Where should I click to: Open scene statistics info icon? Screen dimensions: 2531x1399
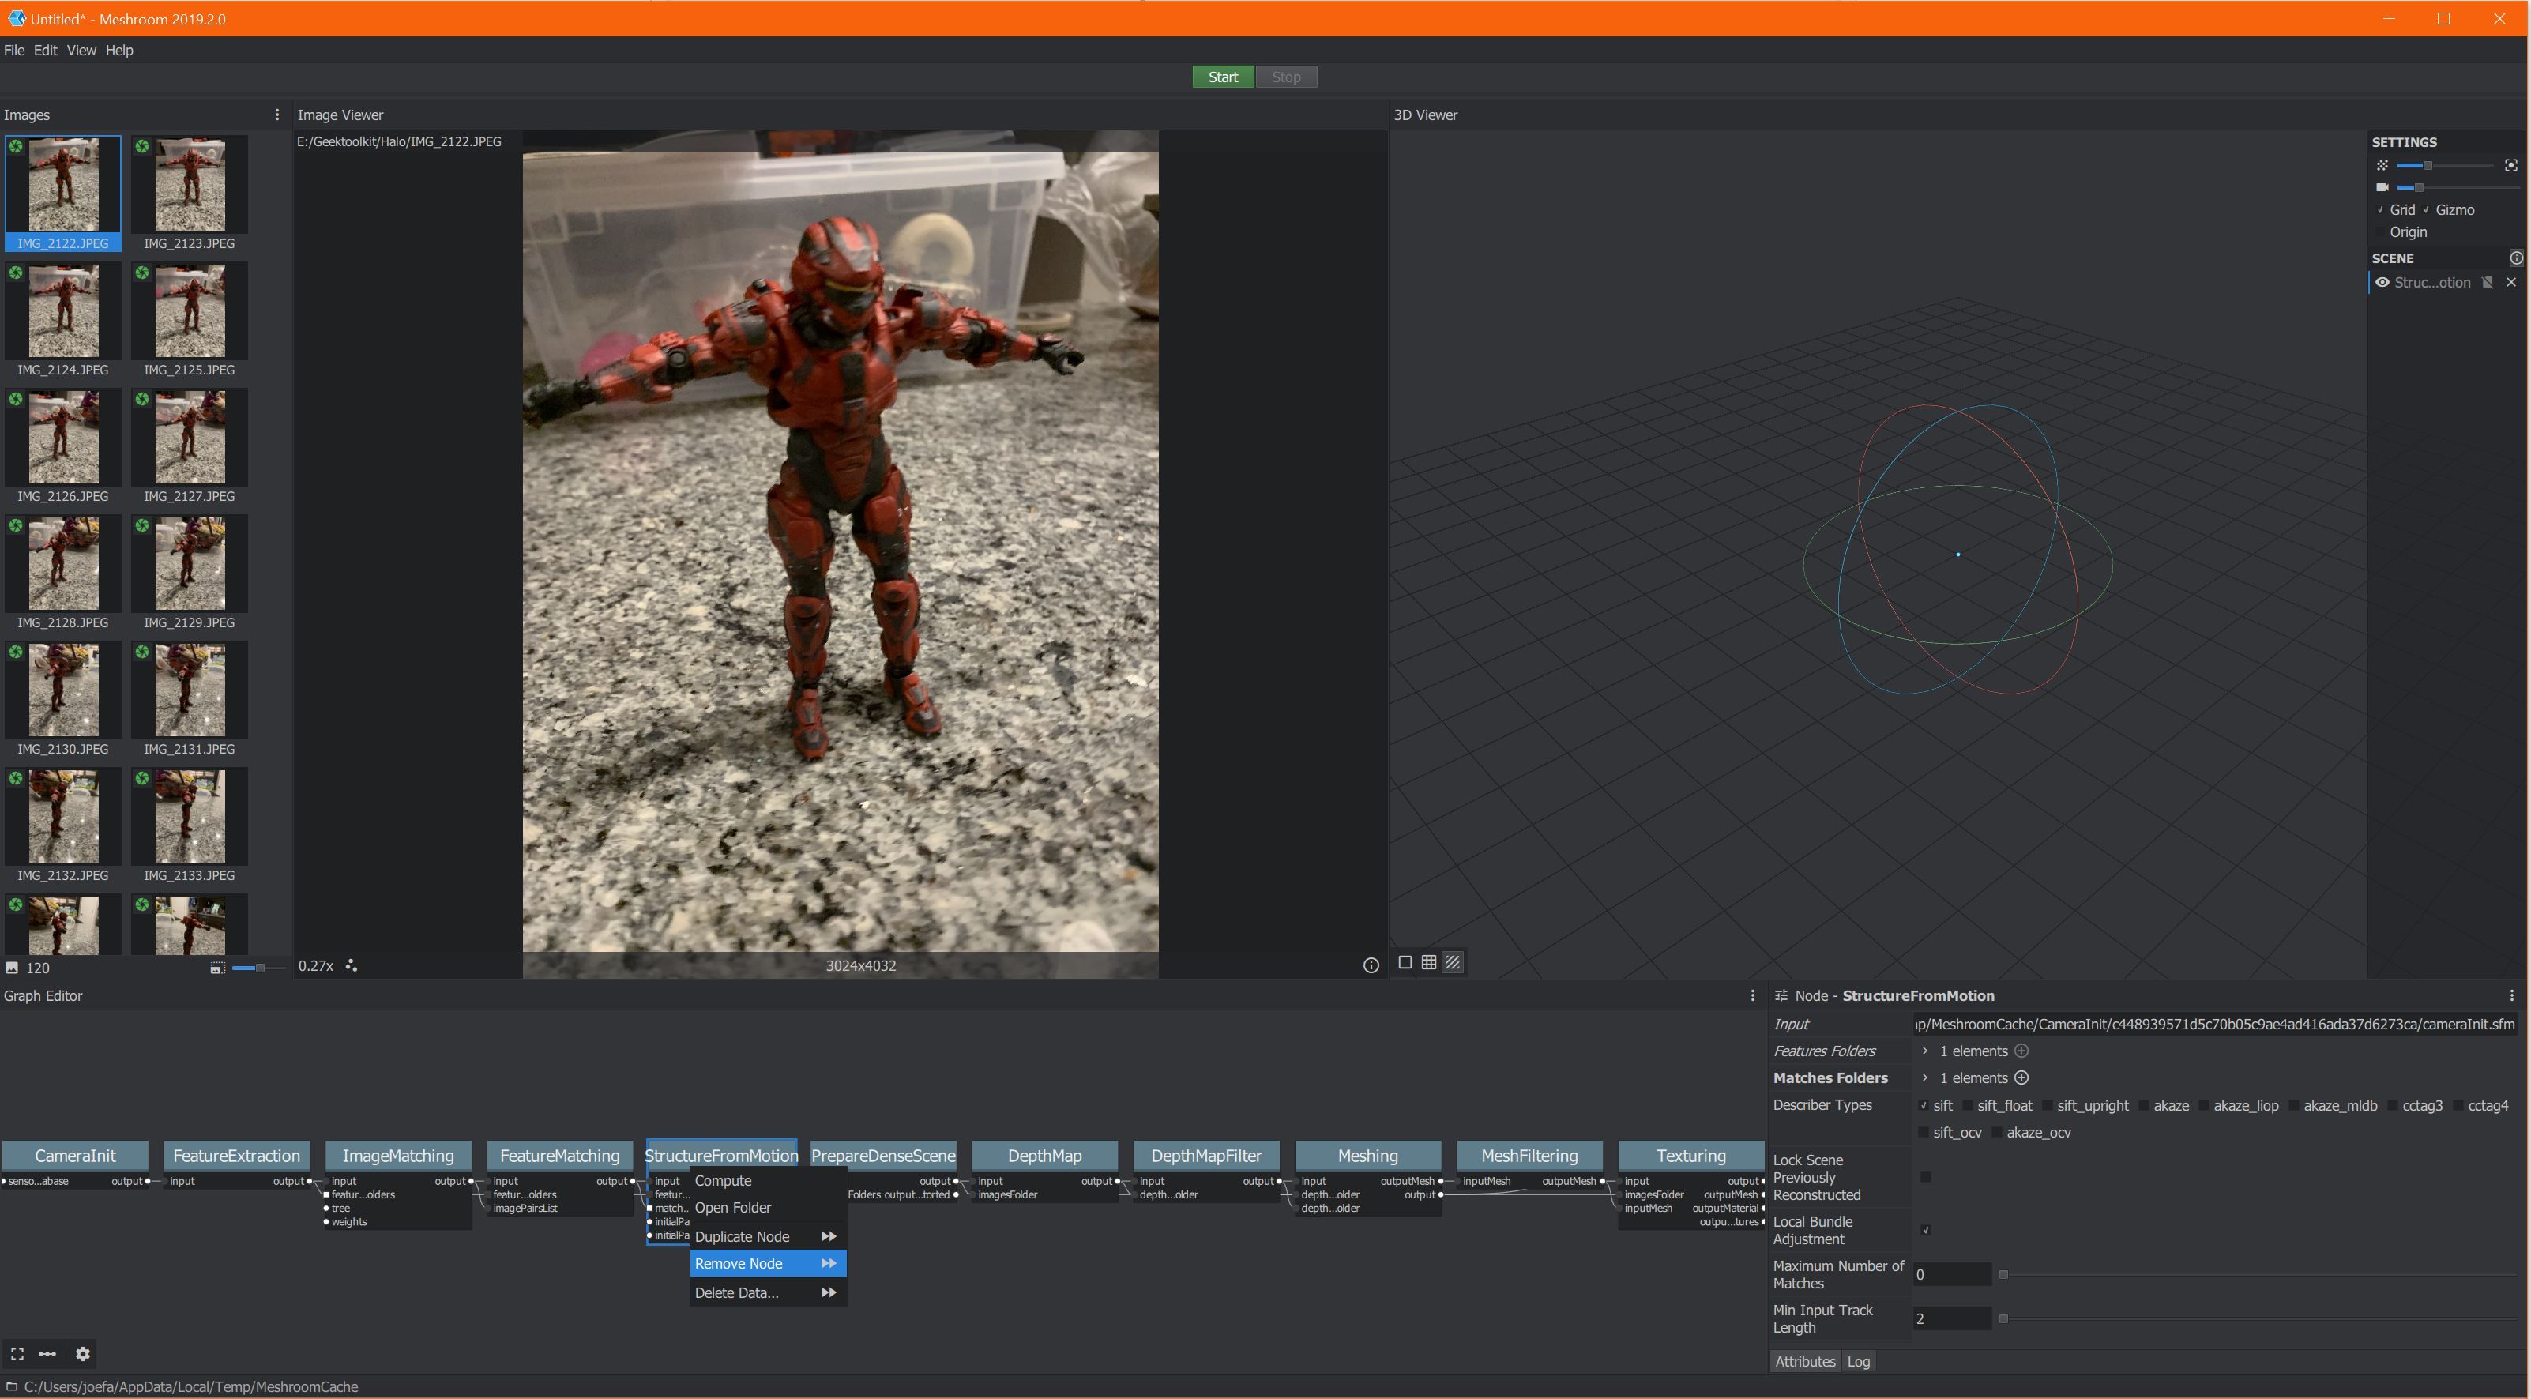click(x=2515, y=258)
